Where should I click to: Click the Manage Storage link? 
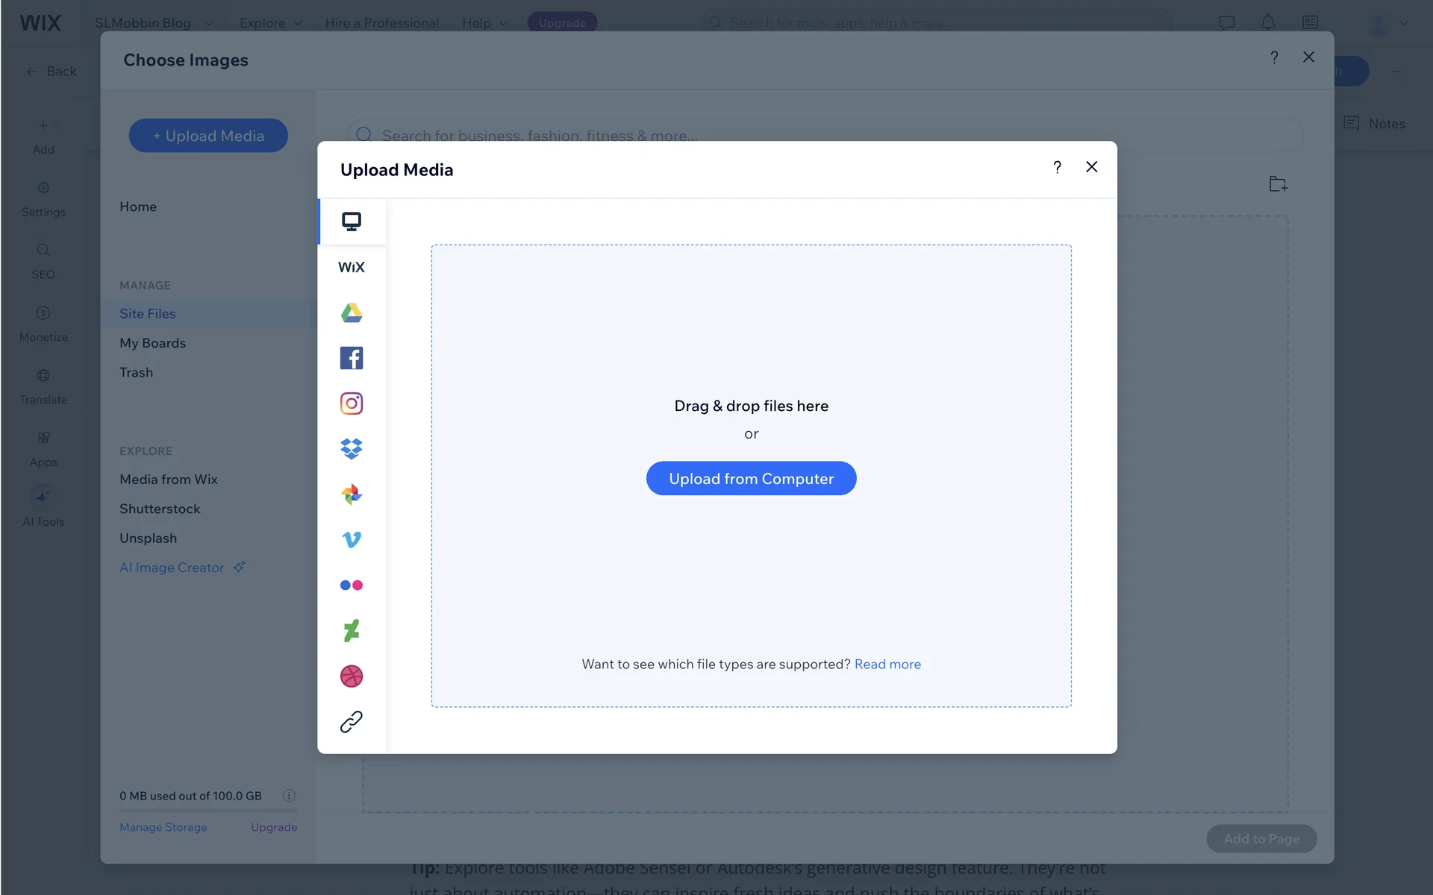163,827
